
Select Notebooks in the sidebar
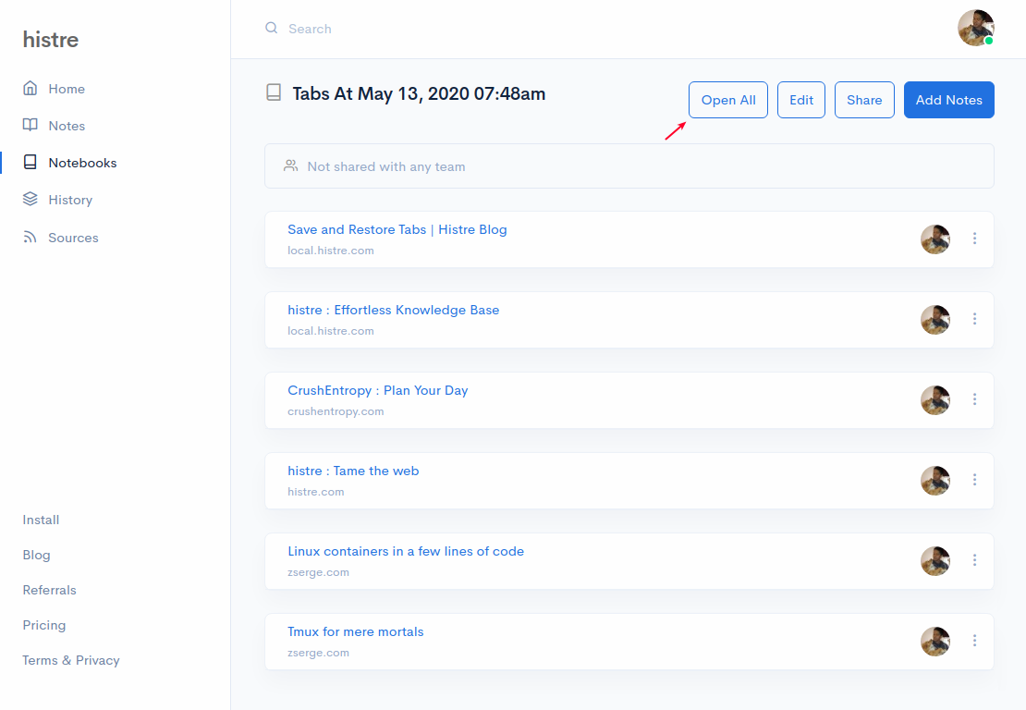click(x=82, y=163)
